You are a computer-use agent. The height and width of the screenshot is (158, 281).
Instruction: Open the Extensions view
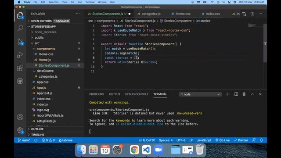click(20, 68)
